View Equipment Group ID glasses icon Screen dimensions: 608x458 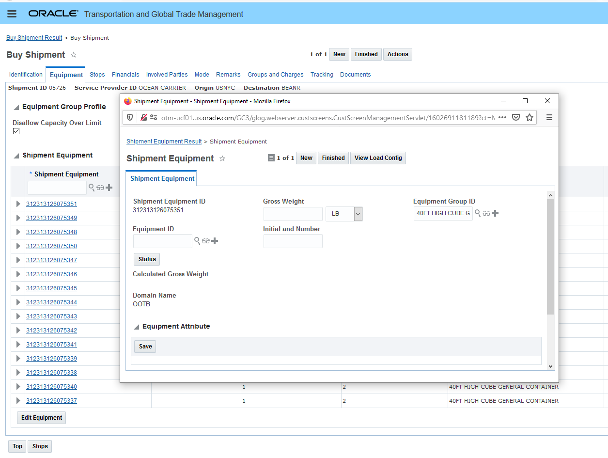coord(486,213)
